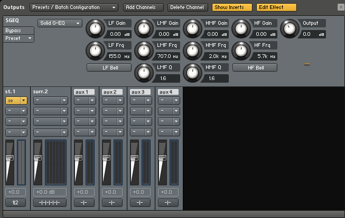Click aux 2 channel routing button
The width and height of the screenshot is (345, 218).
[x=112, y=203]
